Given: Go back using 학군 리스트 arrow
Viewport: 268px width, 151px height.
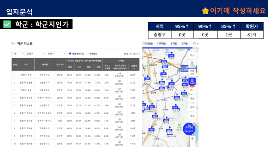Looking at the screenshot, I should tap(13, 44).
